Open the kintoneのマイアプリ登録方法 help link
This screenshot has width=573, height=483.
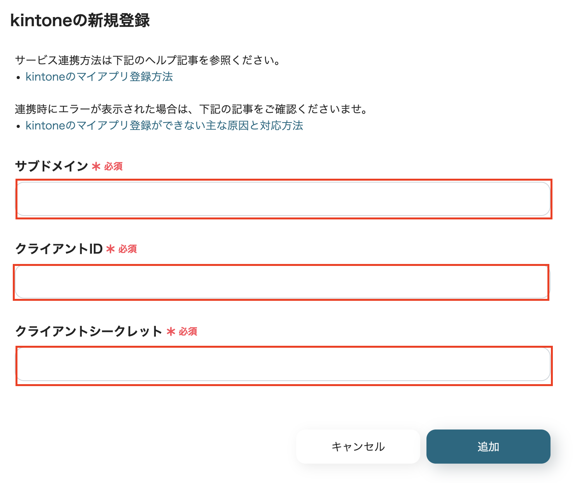tap(99, 77)
